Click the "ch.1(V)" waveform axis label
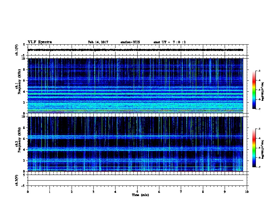 point(16,50)
